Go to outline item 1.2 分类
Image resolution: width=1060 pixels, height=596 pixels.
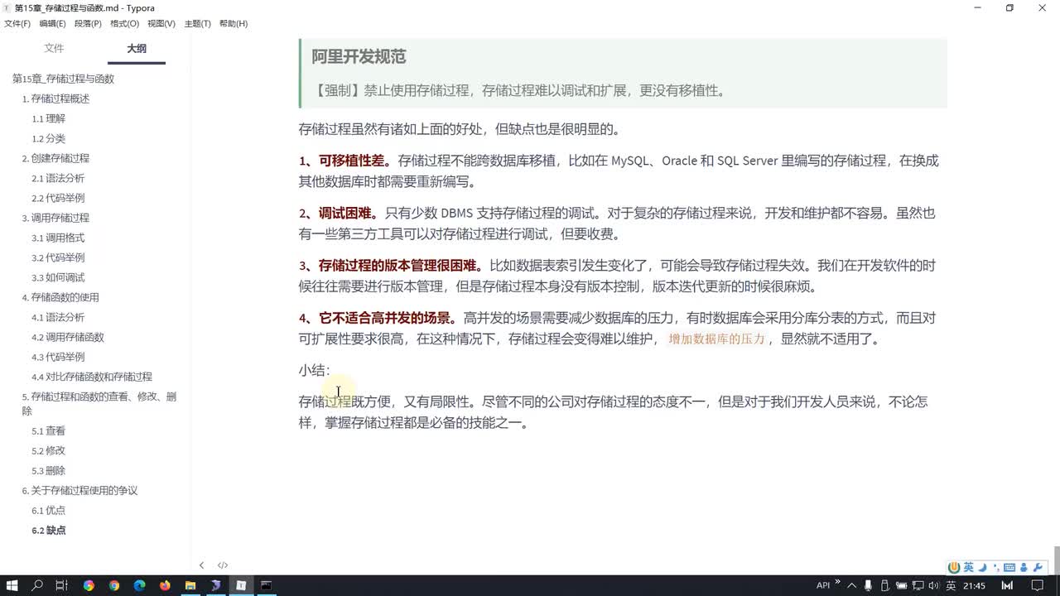point(48,138)
